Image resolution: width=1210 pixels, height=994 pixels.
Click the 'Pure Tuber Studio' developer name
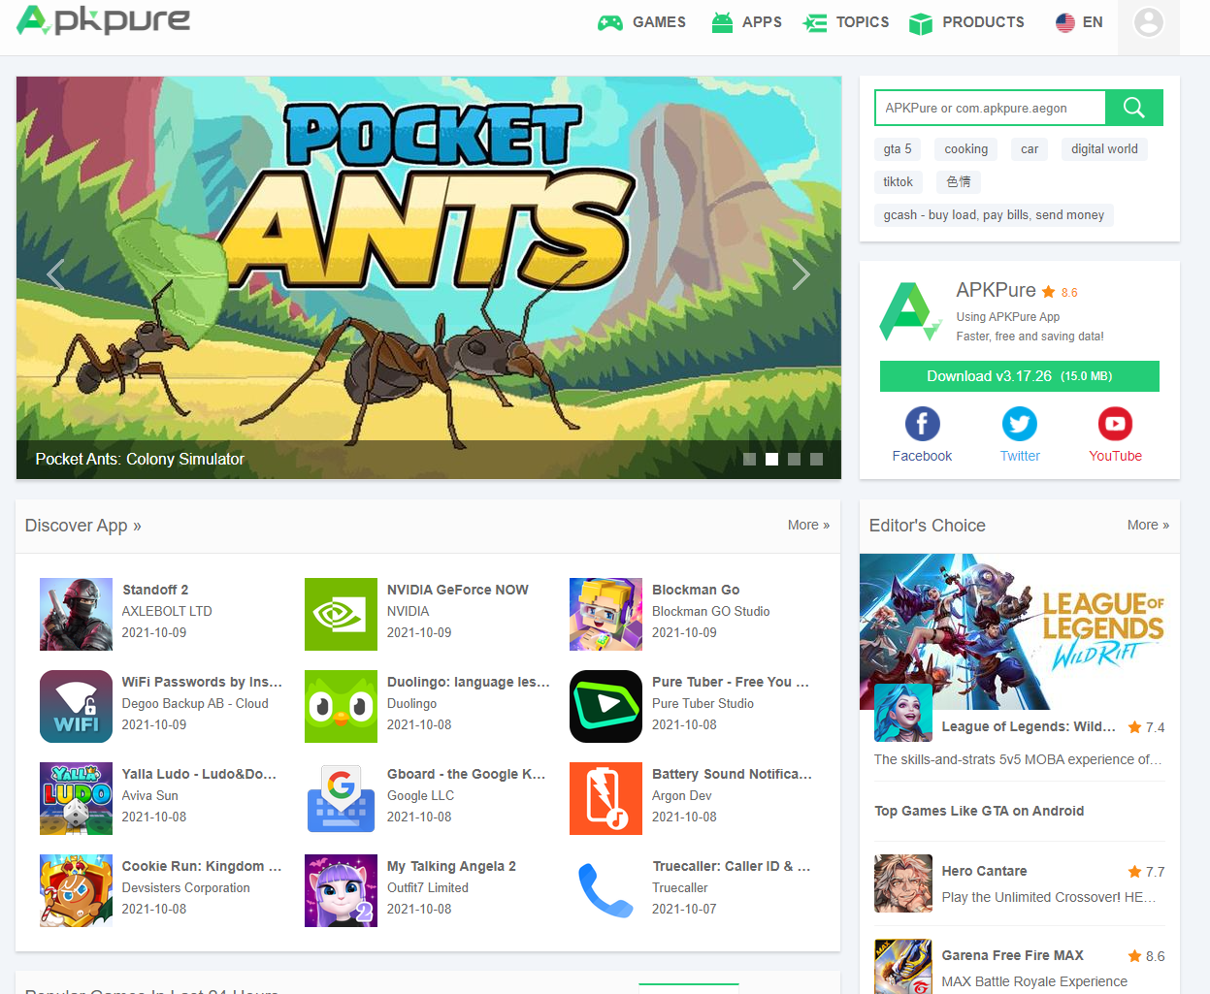[x=703, y=703]
